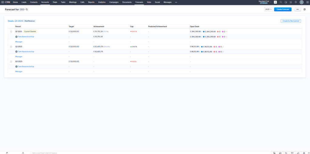Screen dimensions: 310x154
Task: Click the Current Quarter badge
Action: 30,31
